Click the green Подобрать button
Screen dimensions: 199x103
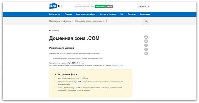100,6
